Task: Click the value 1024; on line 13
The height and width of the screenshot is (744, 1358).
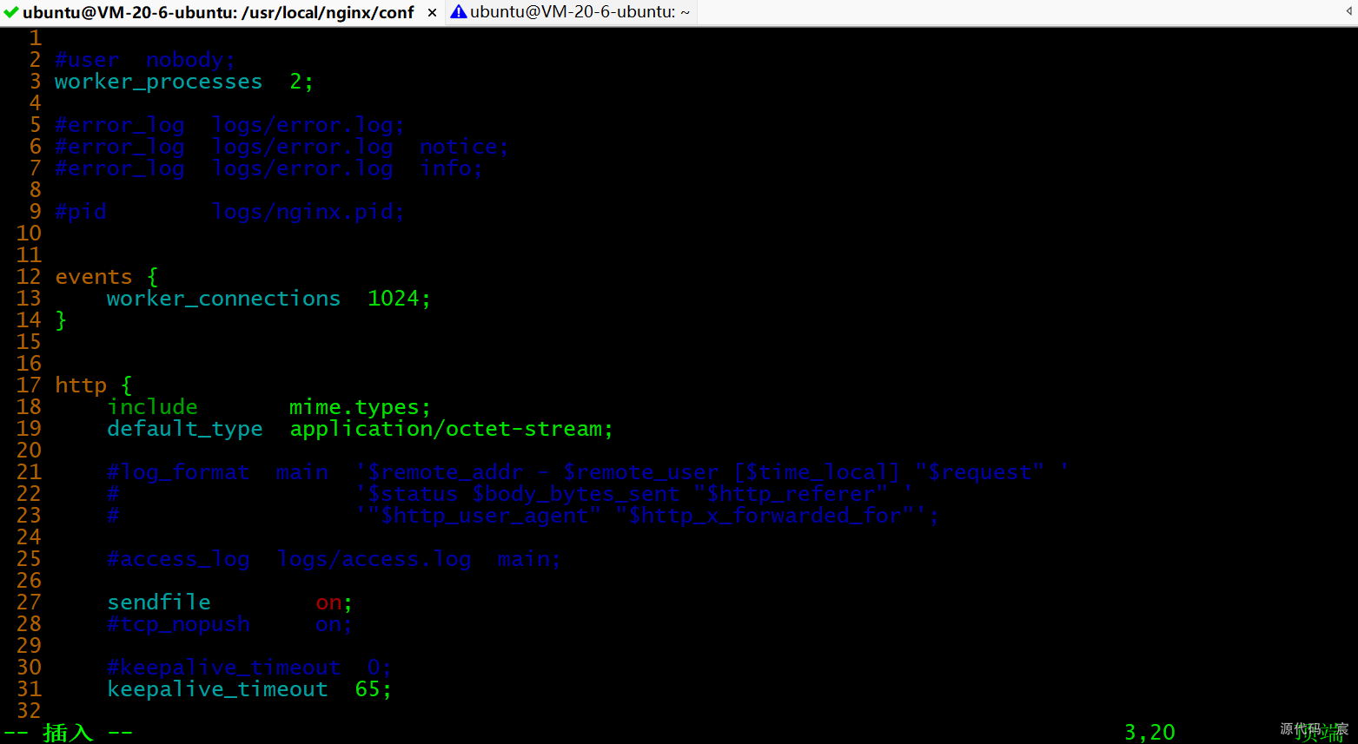Action: coord(399,299)
